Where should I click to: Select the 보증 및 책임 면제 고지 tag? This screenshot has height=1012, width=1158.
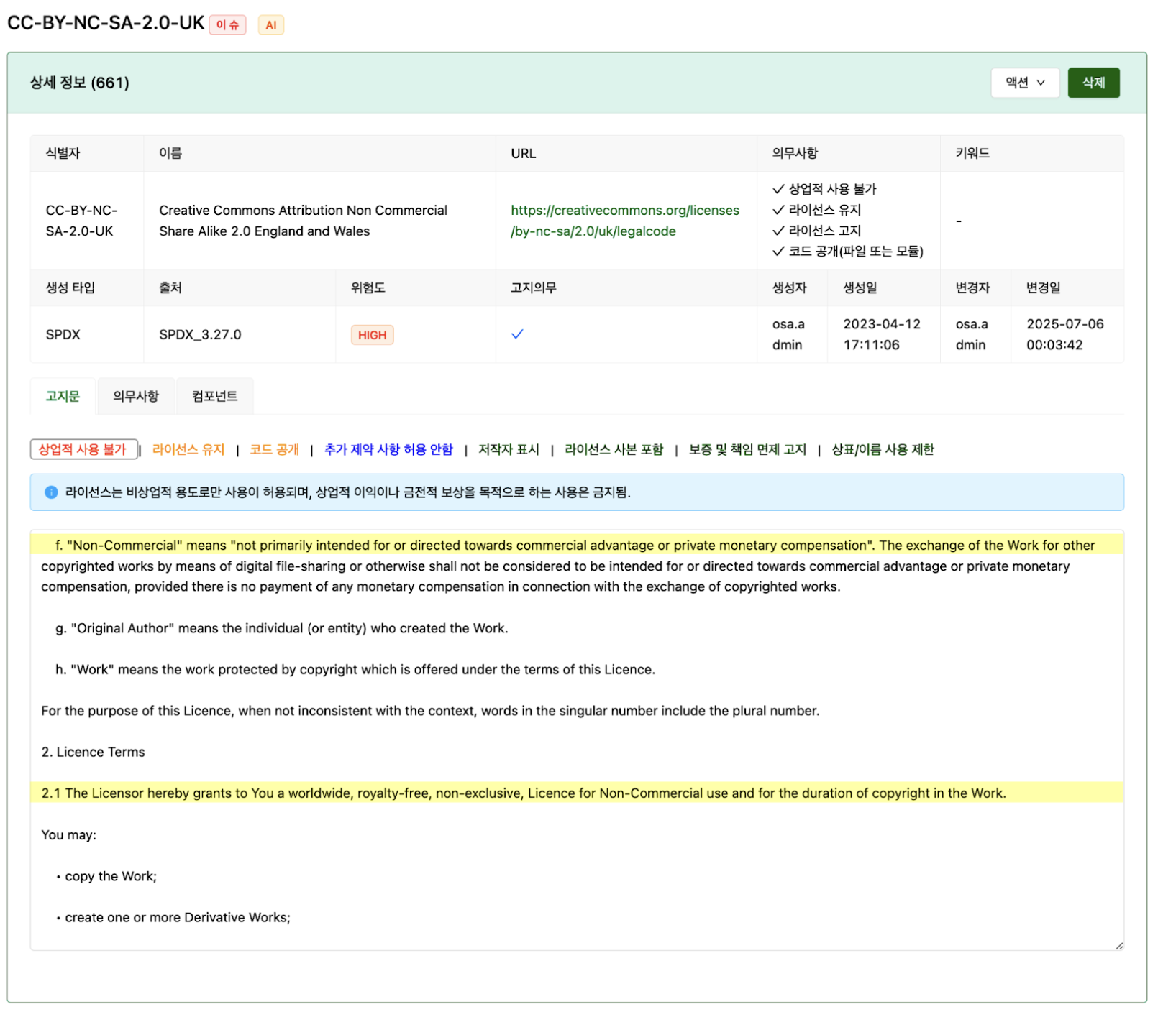(747, 449)
